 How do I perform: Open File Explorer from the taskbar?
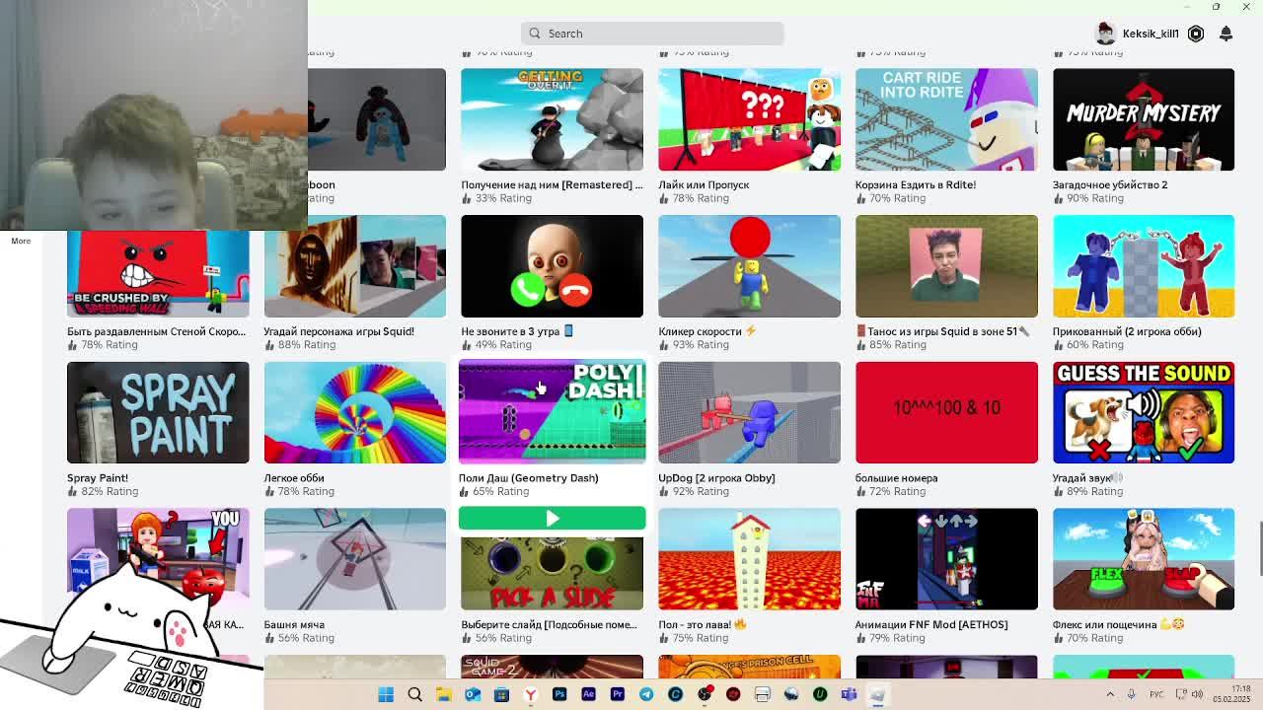(444, 694)
